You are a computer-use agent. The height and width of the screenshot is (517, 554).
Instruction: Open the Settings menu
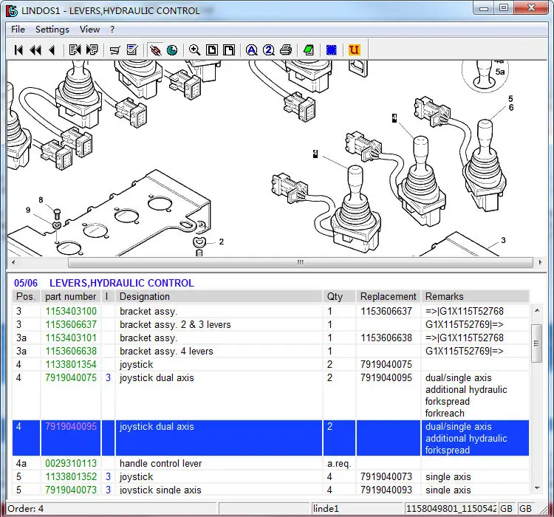click(52, 30)
